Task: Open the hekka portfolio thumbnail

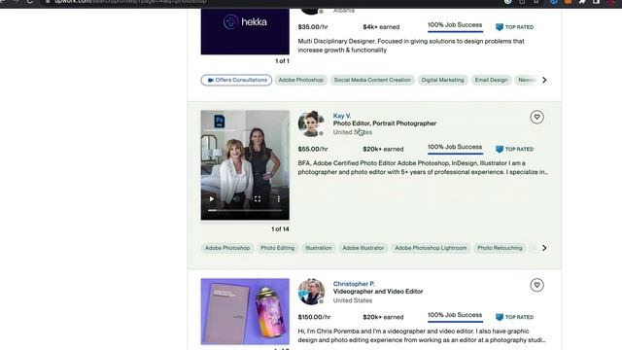Action: point(245,31)
